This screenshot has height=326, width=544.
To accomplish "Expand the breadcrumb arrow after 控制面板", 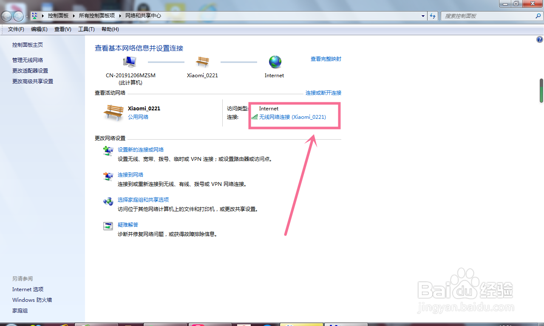I will click(x=74, y=16).
